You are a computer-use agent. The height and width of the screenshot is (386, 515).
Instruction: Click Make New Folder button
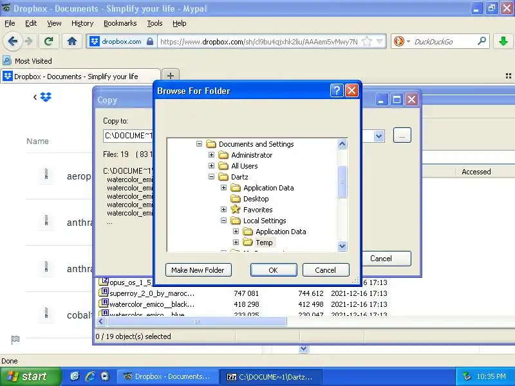click(198, 270)
